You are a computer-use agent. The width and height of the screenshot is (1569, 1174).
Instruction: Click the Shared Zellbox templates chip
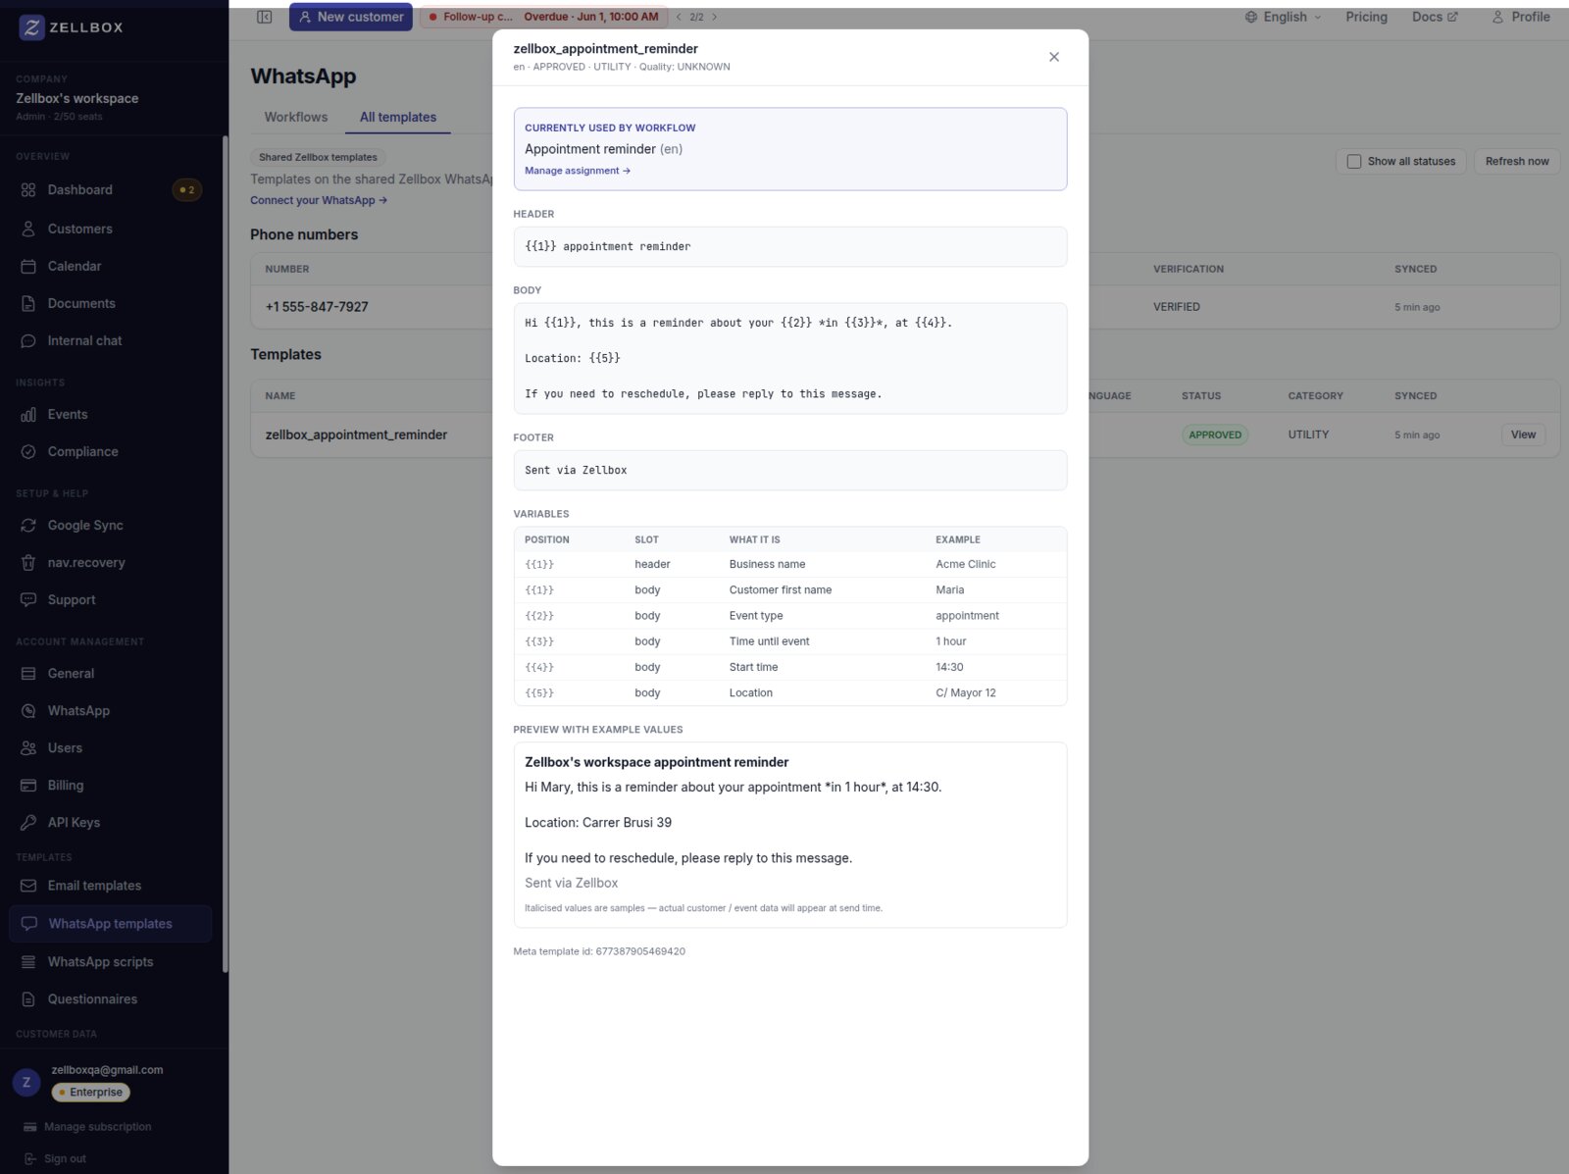pos(318,157)
